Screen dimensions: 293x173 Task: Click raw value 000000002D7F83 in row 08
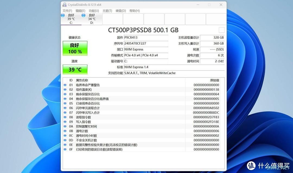(x=206, y=117)
